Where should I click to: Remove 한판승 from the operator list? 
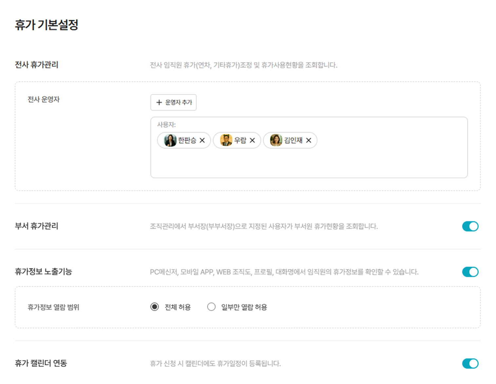(202, 140)
